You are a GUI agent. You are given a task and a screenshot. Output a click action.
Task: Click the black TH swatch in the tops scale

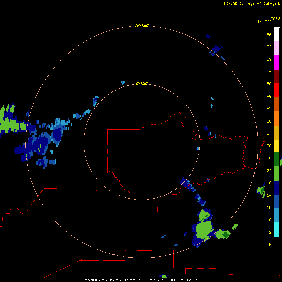277,244
